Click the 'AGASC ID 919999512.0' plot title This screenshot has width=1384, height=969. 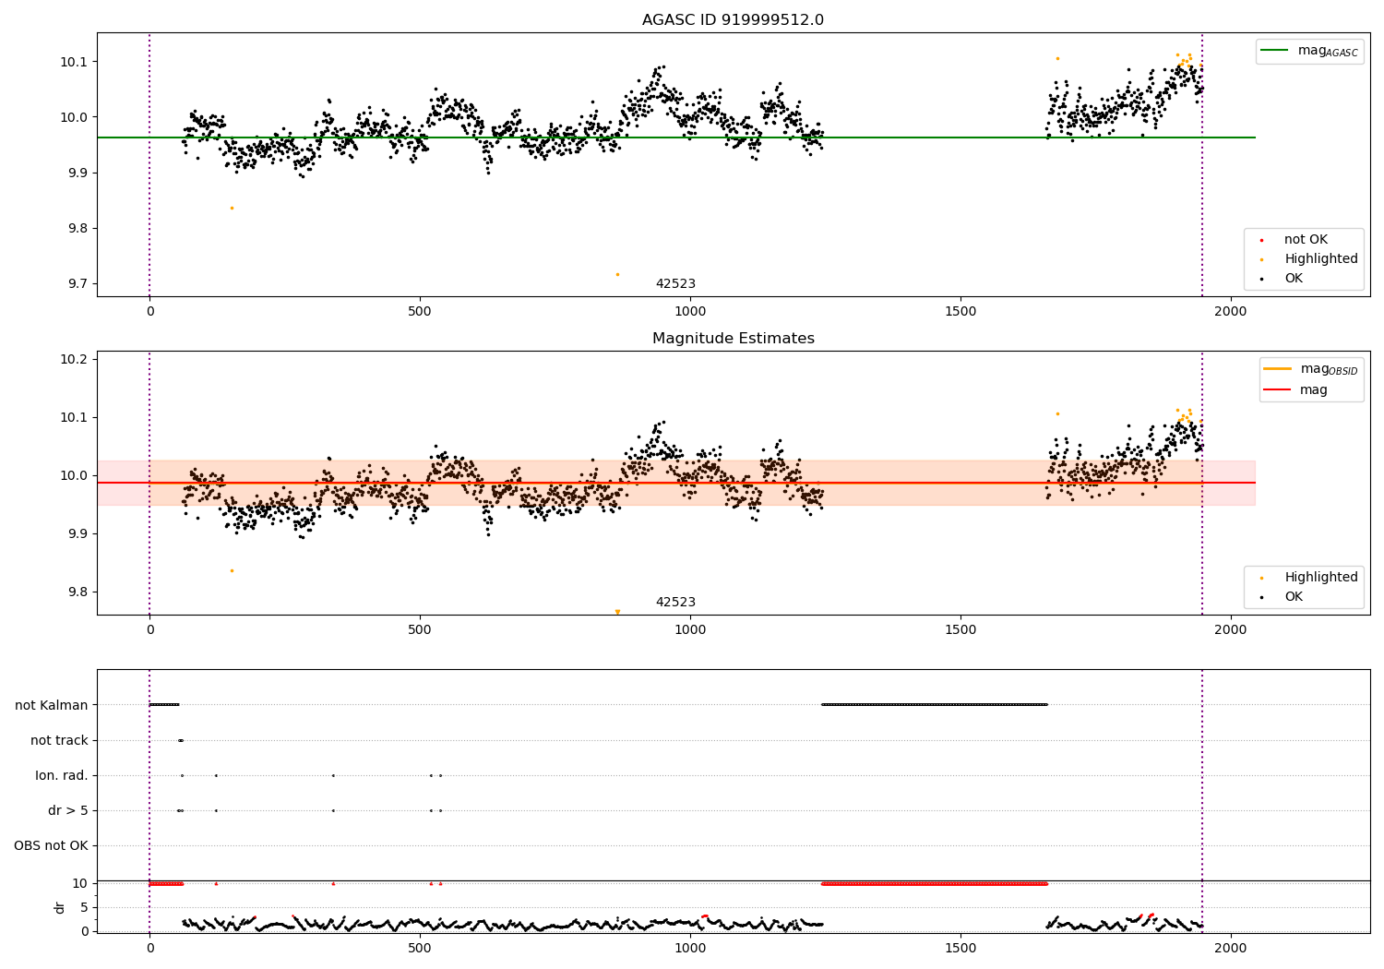coord(733,20)
